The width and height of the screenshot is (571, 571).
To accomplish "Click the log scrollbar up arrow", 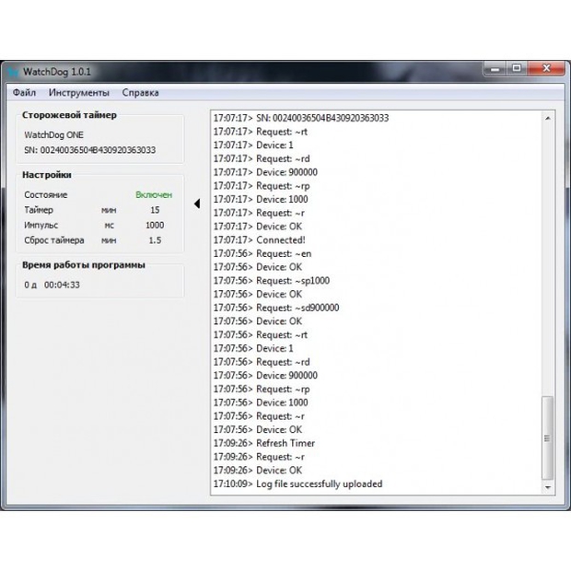I will click(x=548, y=119).
